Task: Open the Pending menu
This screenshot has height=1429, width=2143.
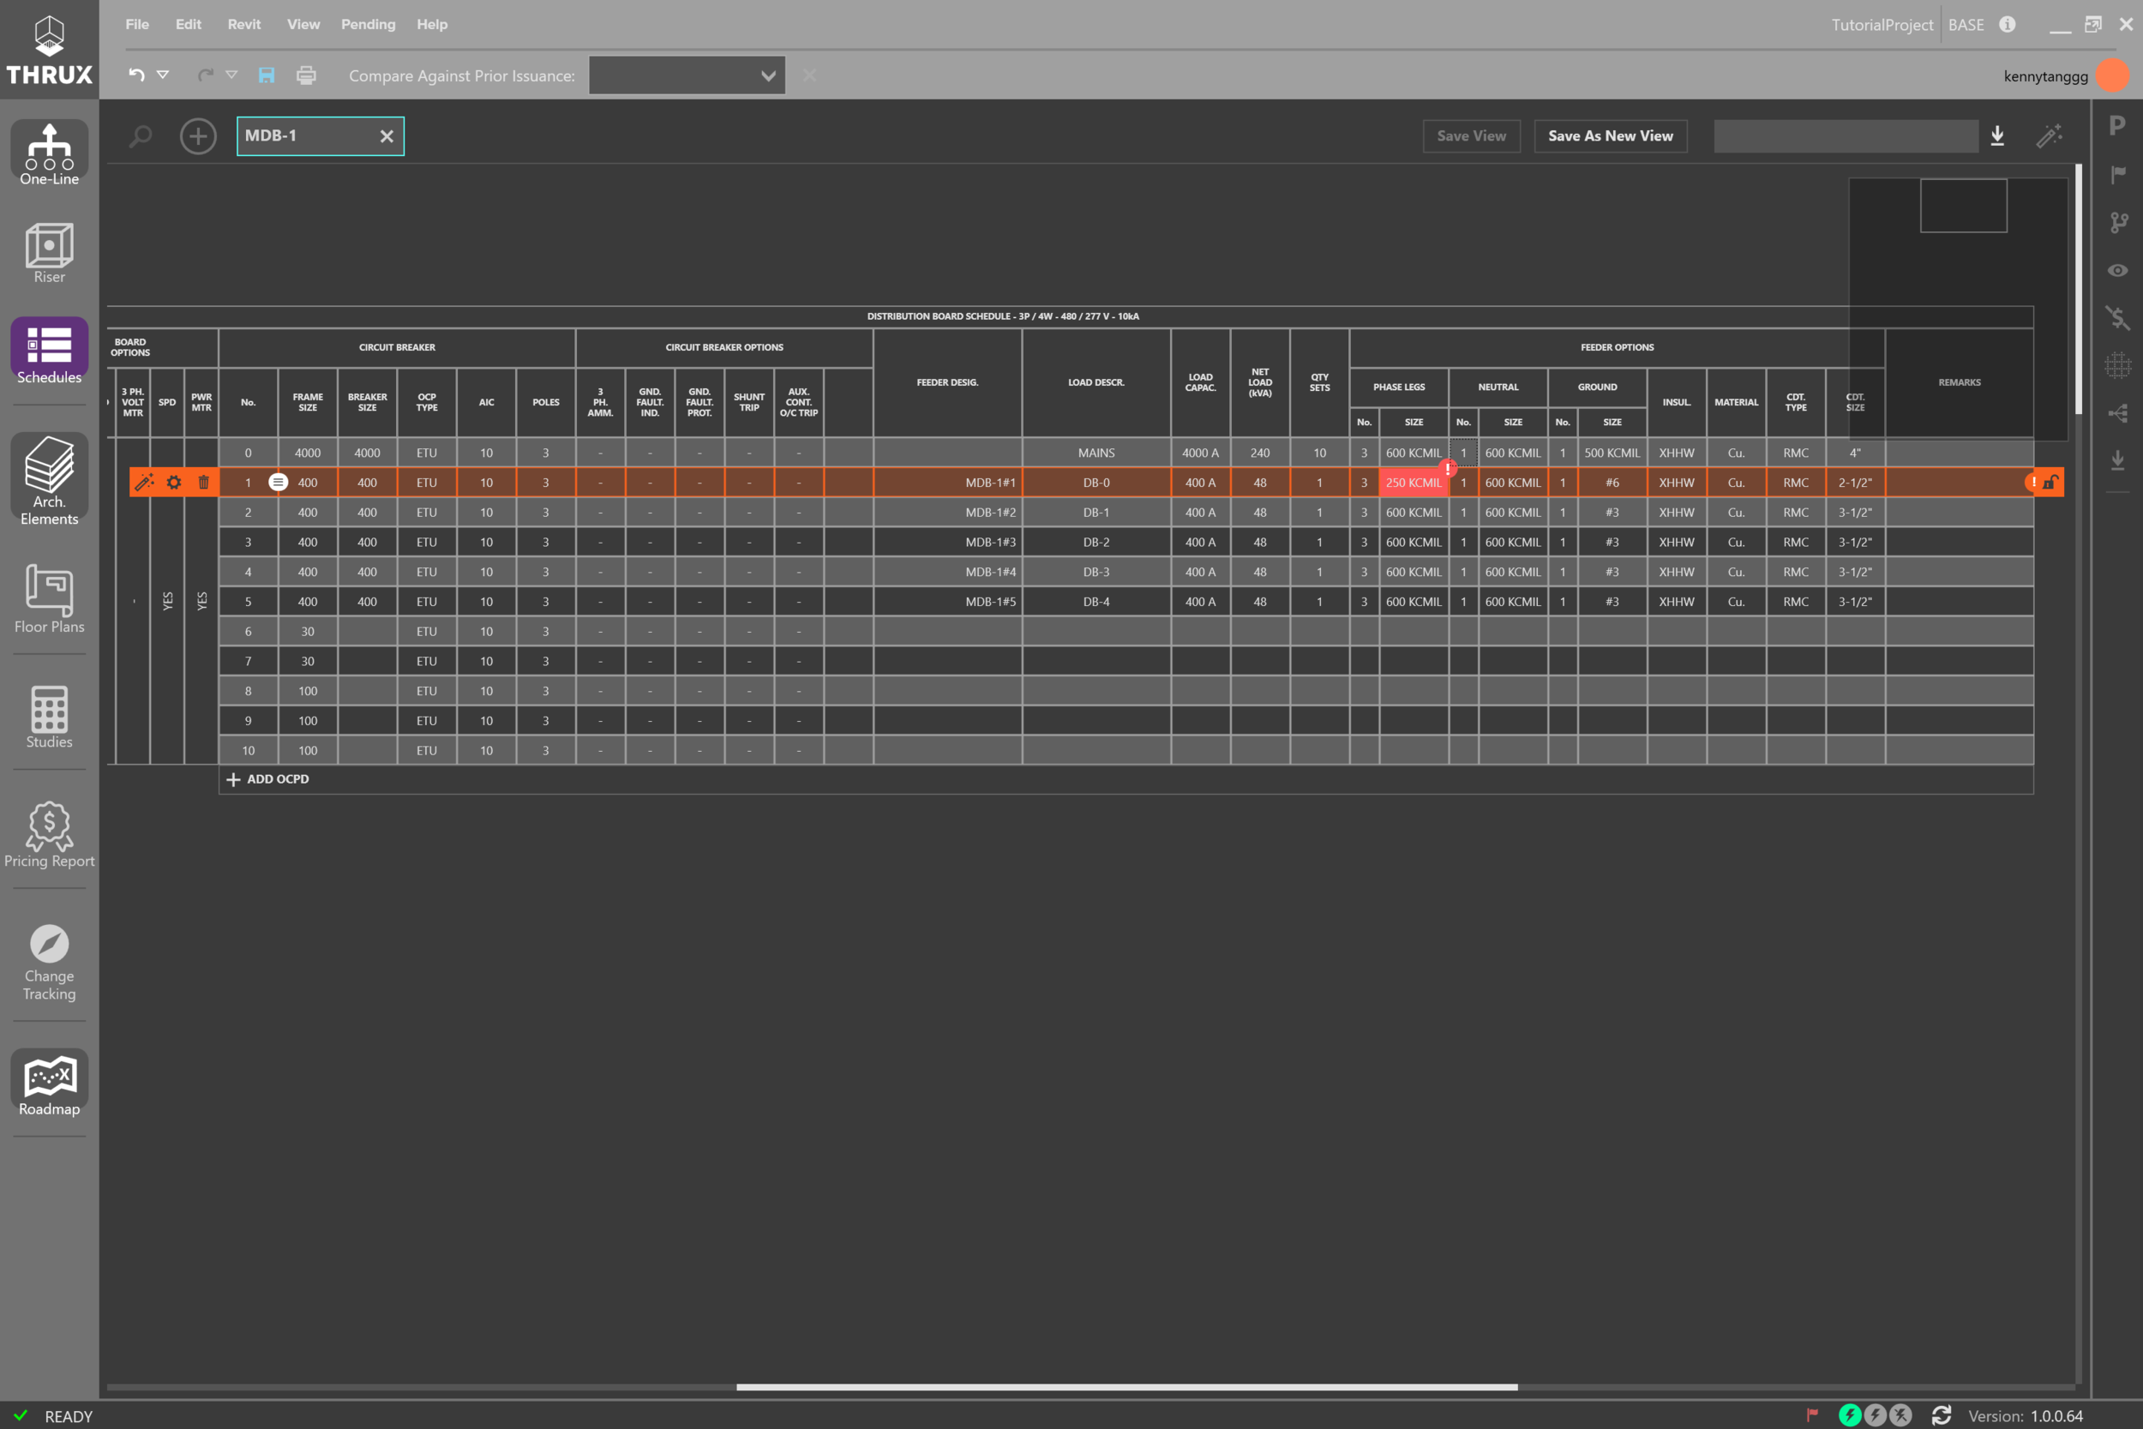Action: point(368,25)
